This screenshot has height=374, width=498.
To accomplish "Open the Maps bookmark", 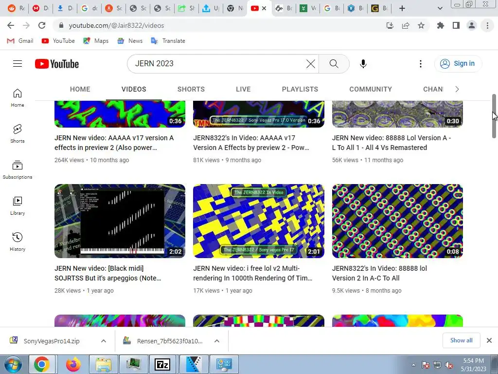I will coord(96,41).
